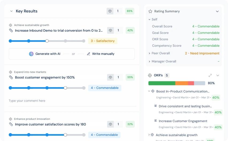
Task: Click the tag icon beside Boost customer engagement
Action: (x=11, y=77)
